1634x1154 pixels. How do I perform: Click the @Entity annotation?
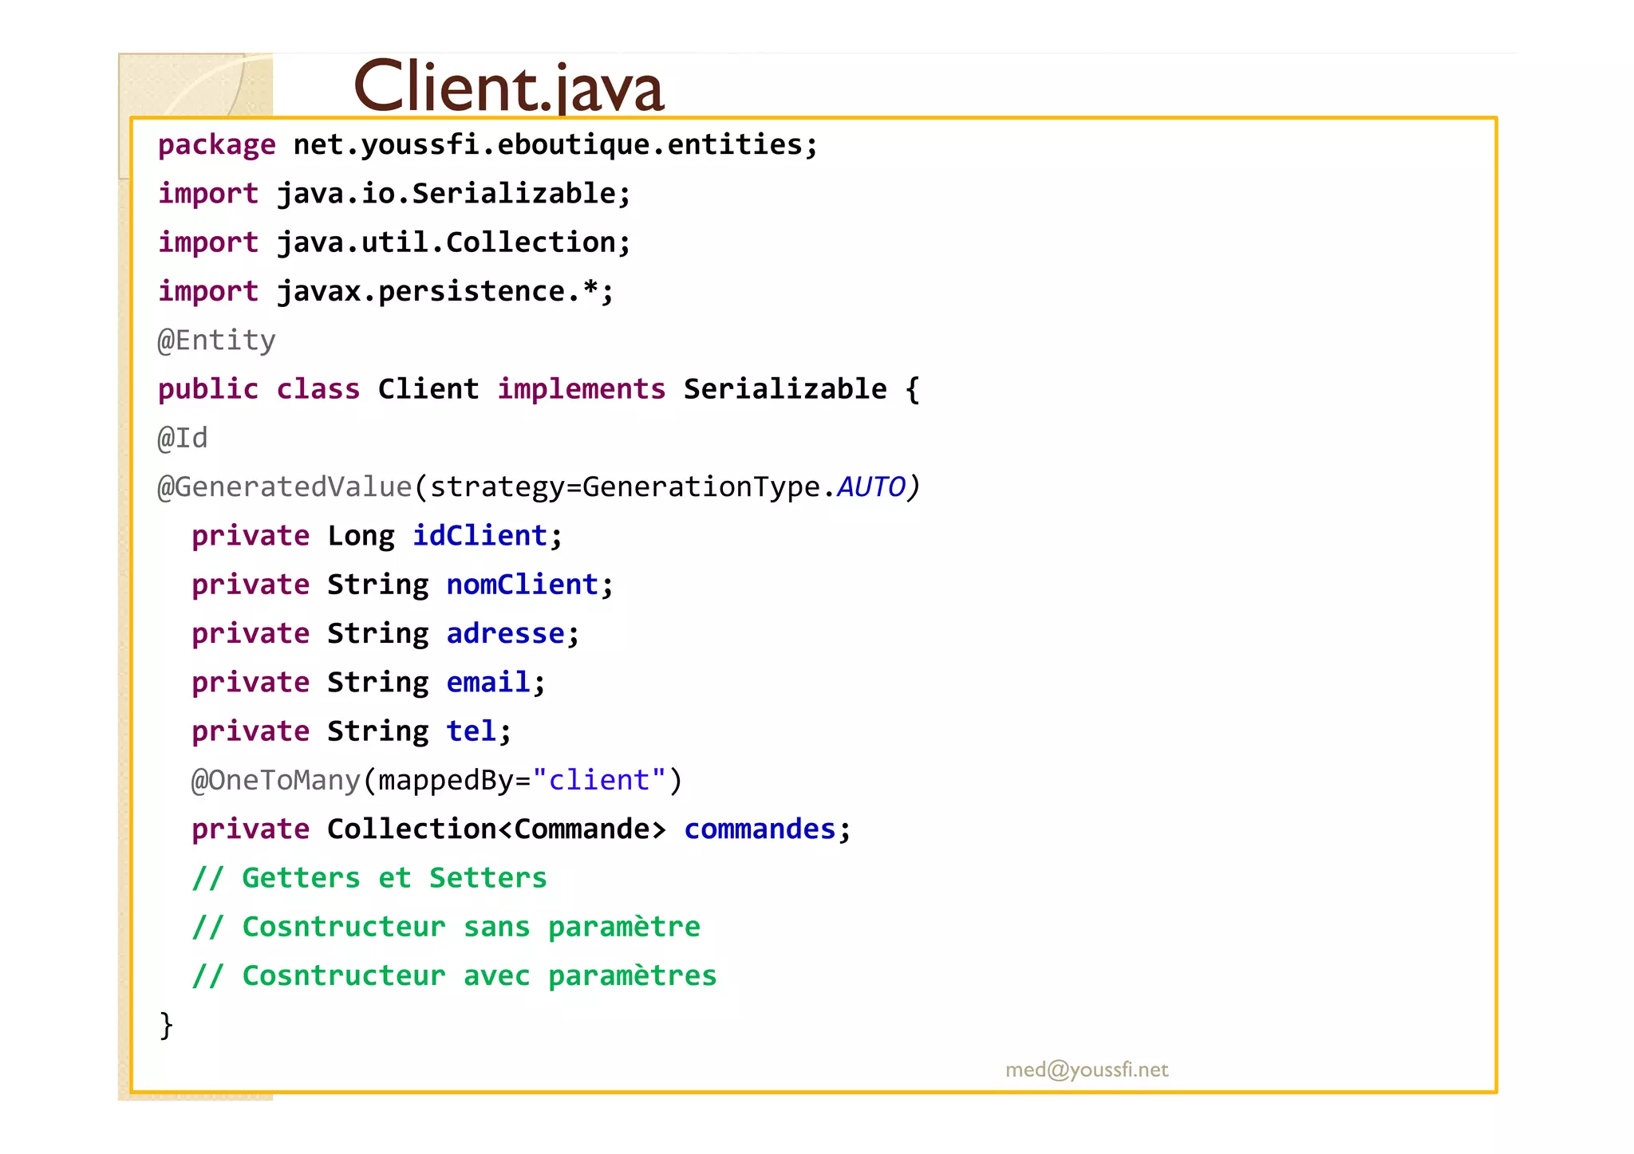pyautogui.click(x=216, y=341)
